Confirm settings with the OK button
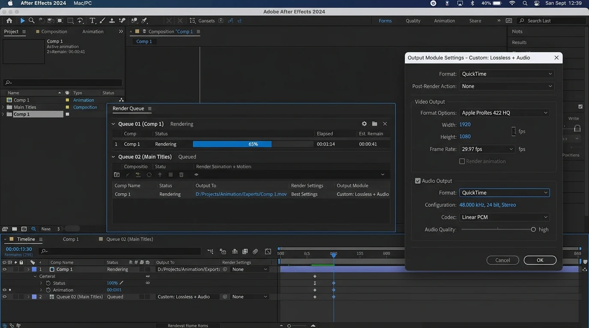The width and height of the screenshot is (589, 328). [540, 260]
